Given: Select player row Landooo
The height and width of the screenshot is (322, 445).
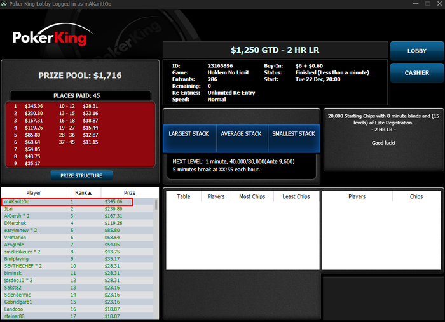Looking at the screenshot, I should [x=77, y=309].
